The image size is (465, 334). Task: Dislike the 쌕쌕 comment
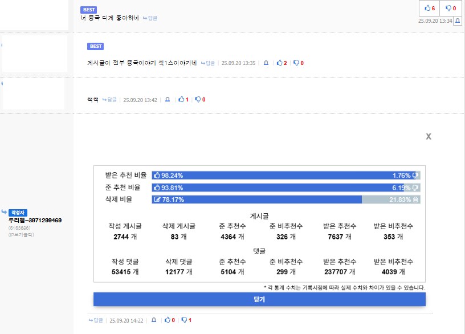[200, 99]
